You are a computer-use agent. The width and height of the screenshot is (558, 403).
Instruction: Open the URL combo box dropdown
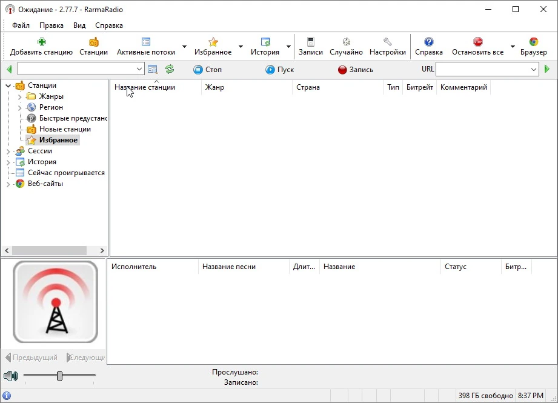(x=533, y=70)
